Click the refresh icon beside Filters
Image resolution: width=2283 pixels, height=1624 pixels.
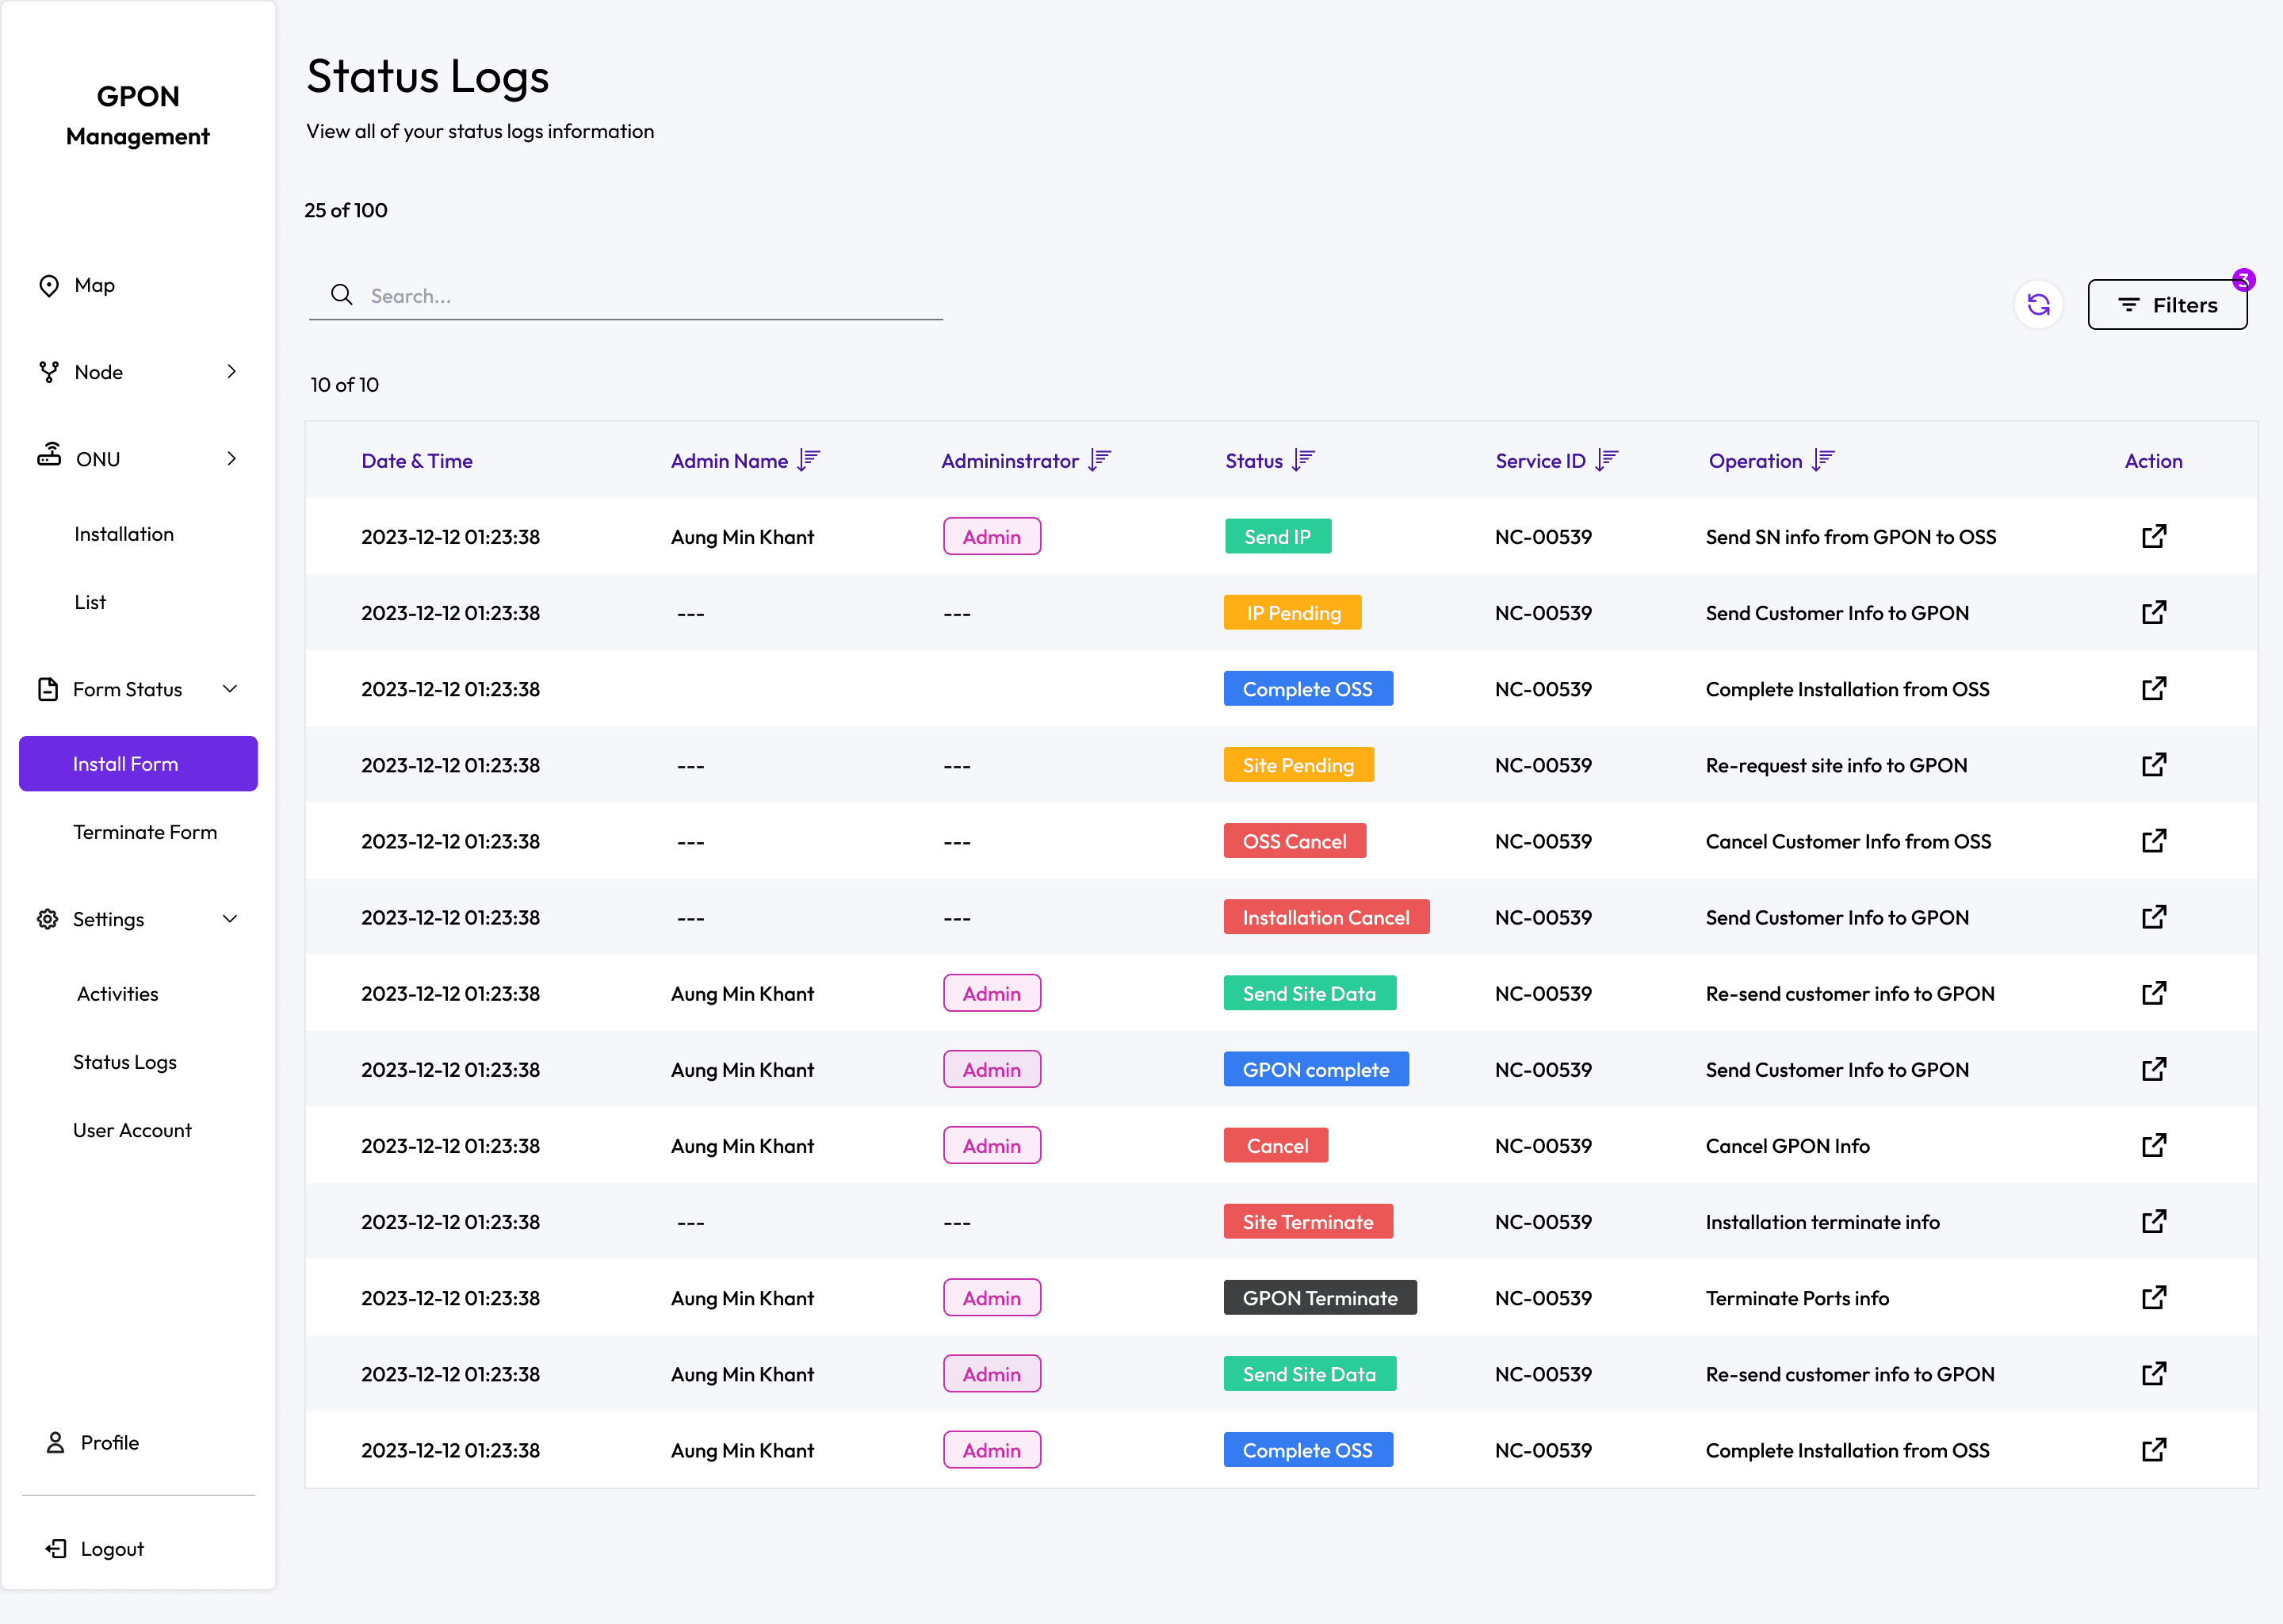point(2037,304)
